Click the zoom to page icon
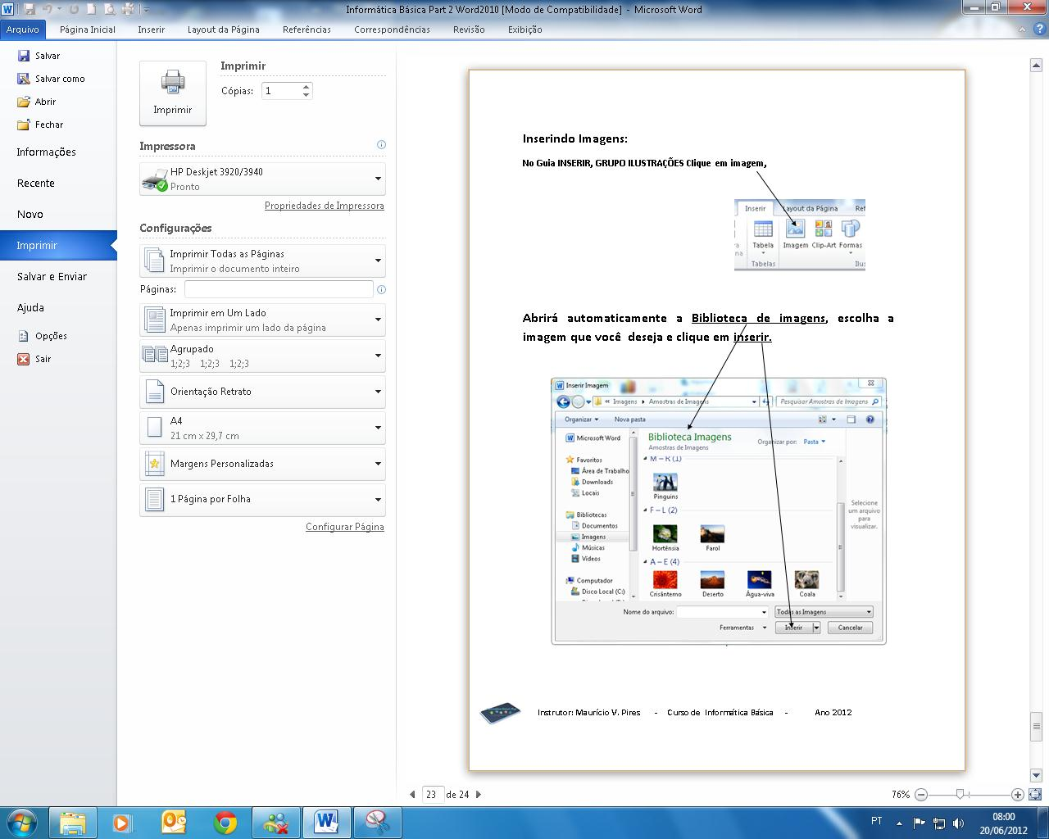The height and width of the screenshot is (839, 1049). pyautogui.click(x=1035, y=795)
